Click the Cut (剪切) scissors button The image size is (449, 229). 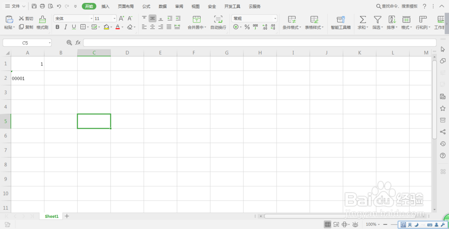click(26, 18)
